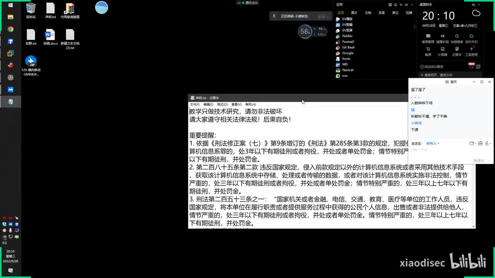Open 工具管理 tool management
This screenshot has height=278, width=495.
(471, 51)
